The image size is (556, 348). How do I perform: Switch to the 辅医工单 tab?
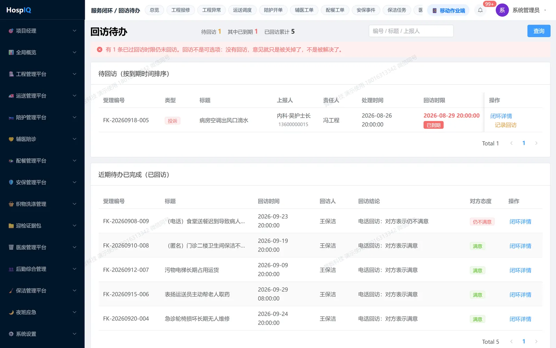click(x=304, y=10)
